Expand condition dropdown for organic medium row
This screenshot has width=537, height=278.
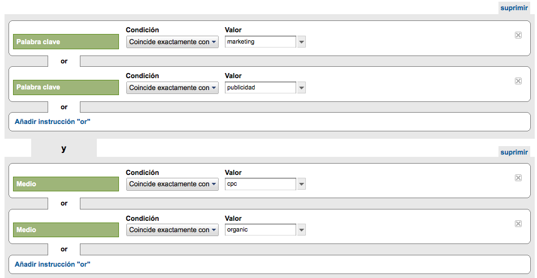pos(172,230)
